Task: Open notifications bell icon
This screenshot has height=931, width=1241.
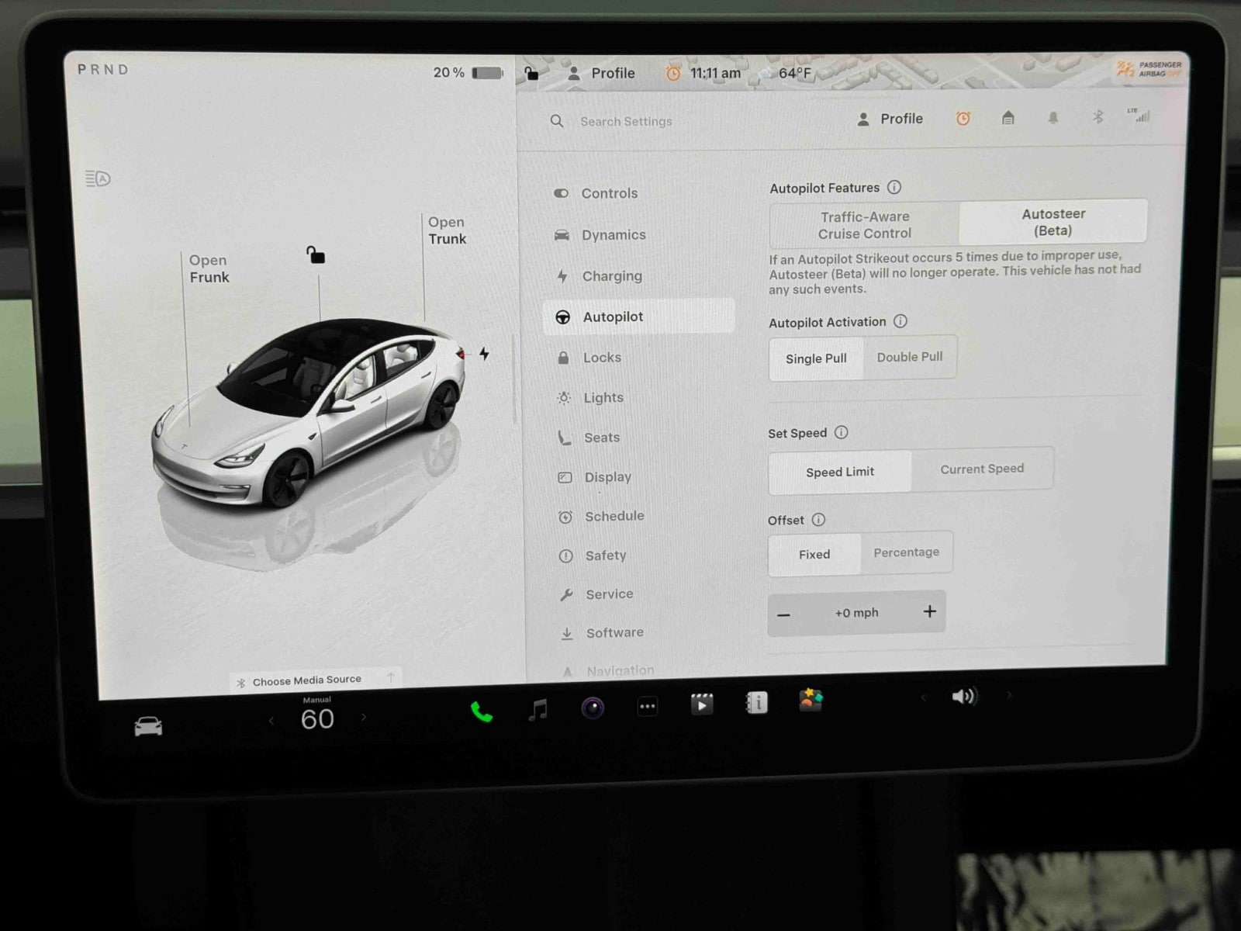Action: [1053, 118]
